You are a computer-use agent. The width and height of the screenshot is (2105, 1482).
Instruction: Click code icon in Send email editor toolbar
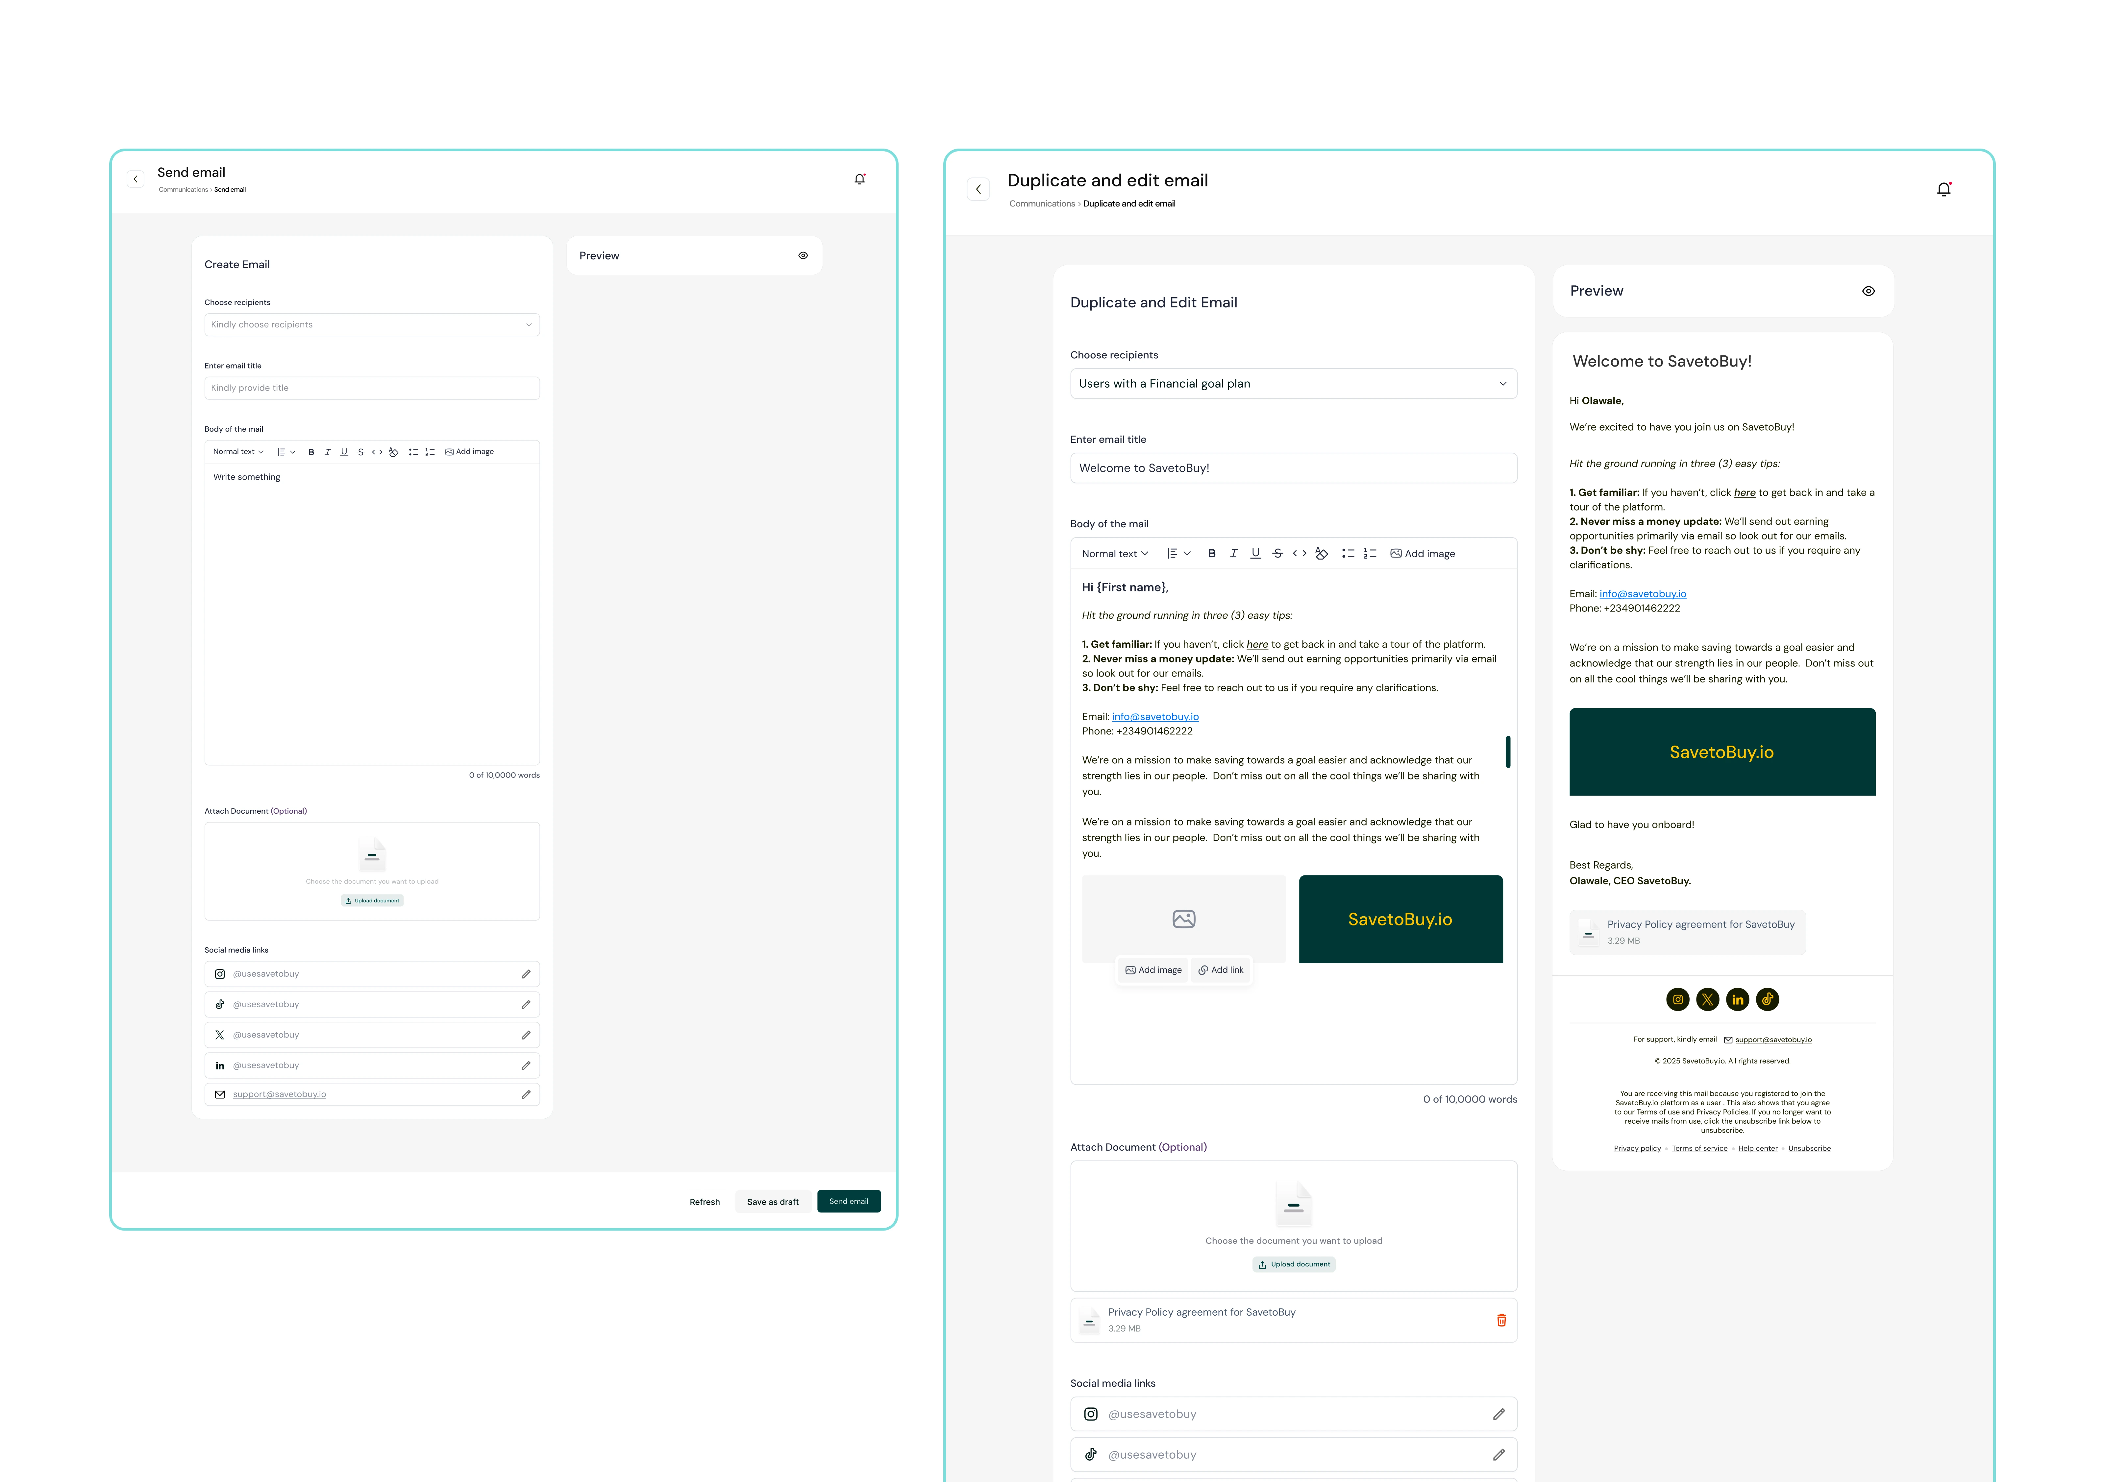point(377,452)
